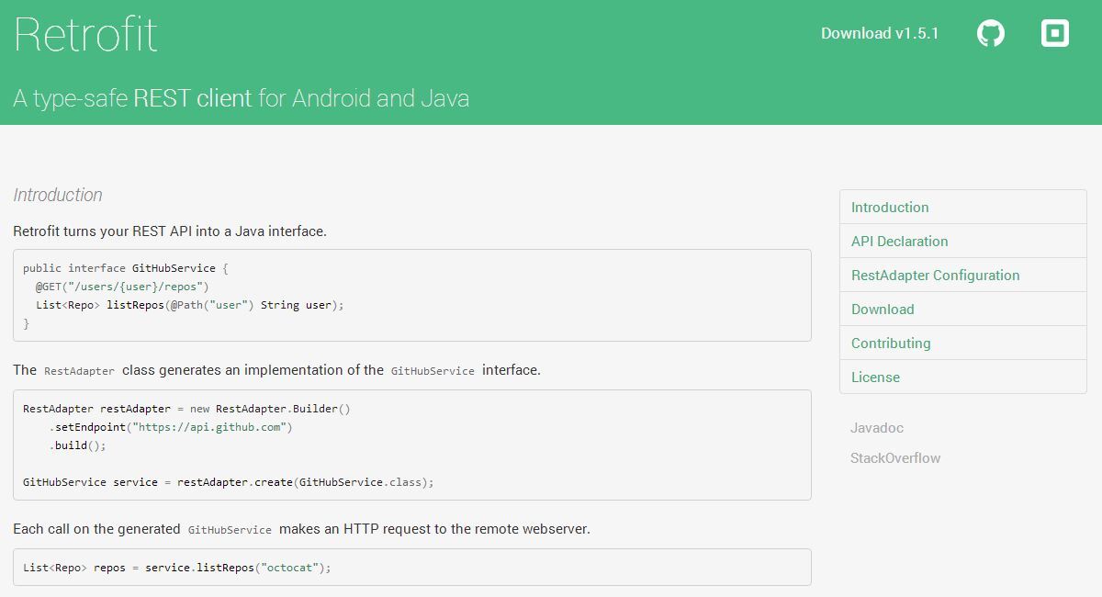Image resolution: width=1102 pixels, height=597 pixels.
Task: Click text 'Retrofit turns your REST API'
Action: tap(101, 231)
